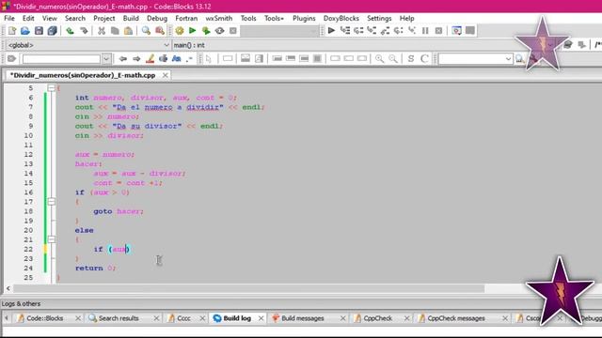Paste from clipboard icon
The width and height of the screenshot is (602, 338).
(128, 31)
